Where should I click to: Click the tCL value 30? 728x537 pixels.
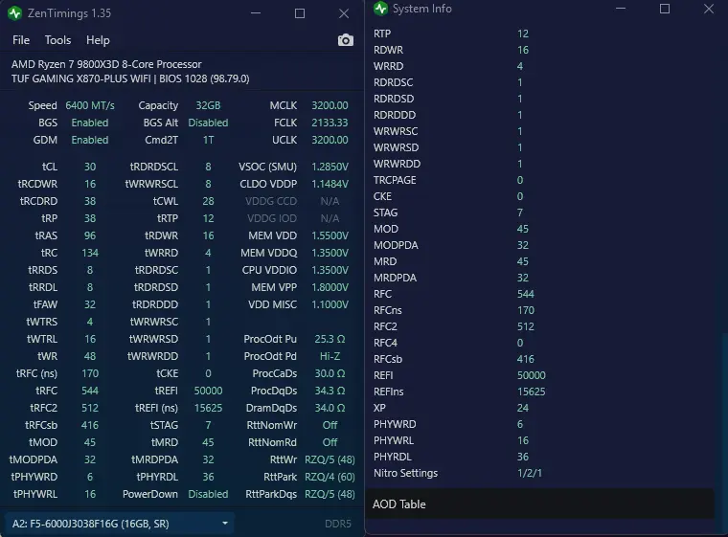90,167
